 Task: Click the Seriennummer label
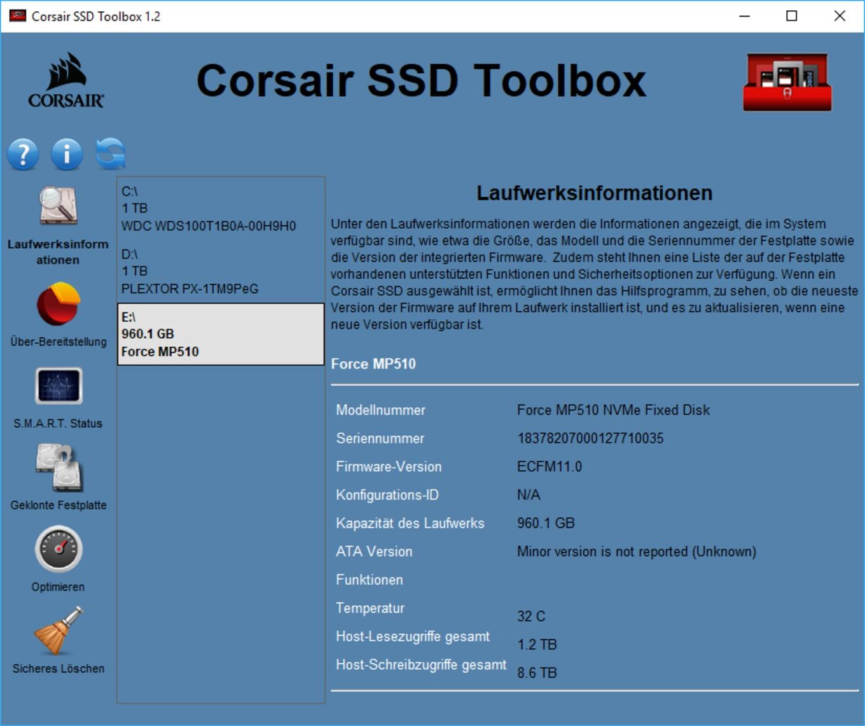pos(380,438)
